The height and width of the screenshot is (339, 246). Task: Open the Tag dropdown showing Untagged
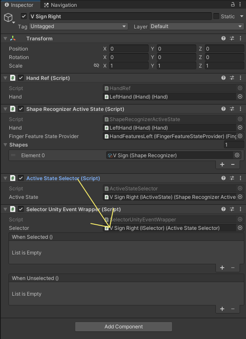[x=79, y=26]
